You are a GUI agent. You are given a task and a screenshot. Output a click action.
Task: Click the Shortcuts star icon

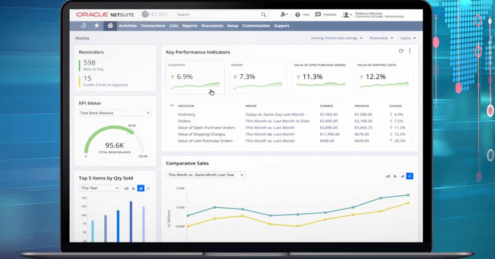click(x=97, y=26)
